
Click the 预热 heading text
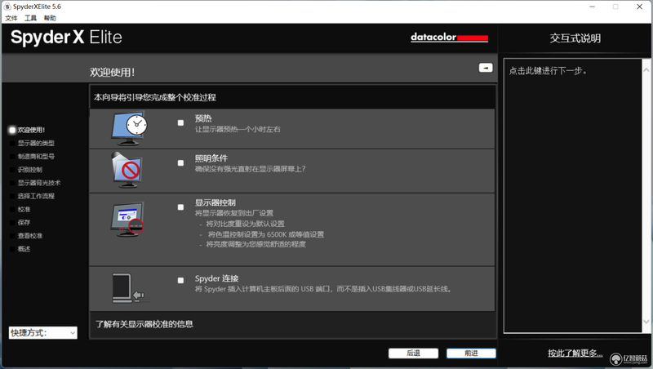(x=203, y=118)
